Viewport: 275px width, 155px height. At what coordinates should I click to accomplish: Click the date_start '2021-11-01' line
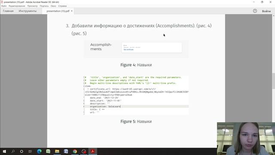pos(106,101)
